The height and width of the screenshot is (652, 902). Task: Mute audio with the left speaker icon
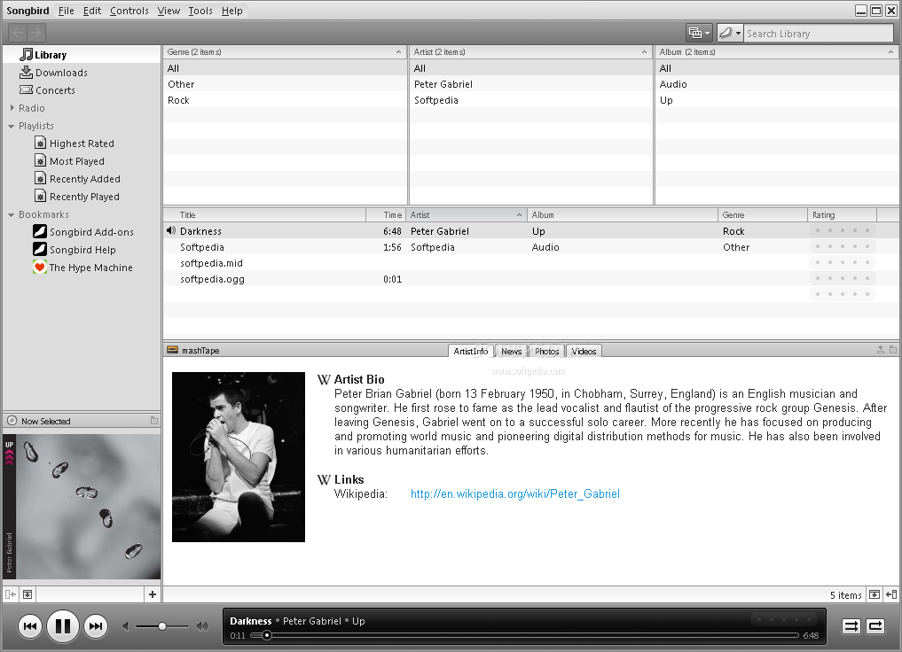(125, 626)
